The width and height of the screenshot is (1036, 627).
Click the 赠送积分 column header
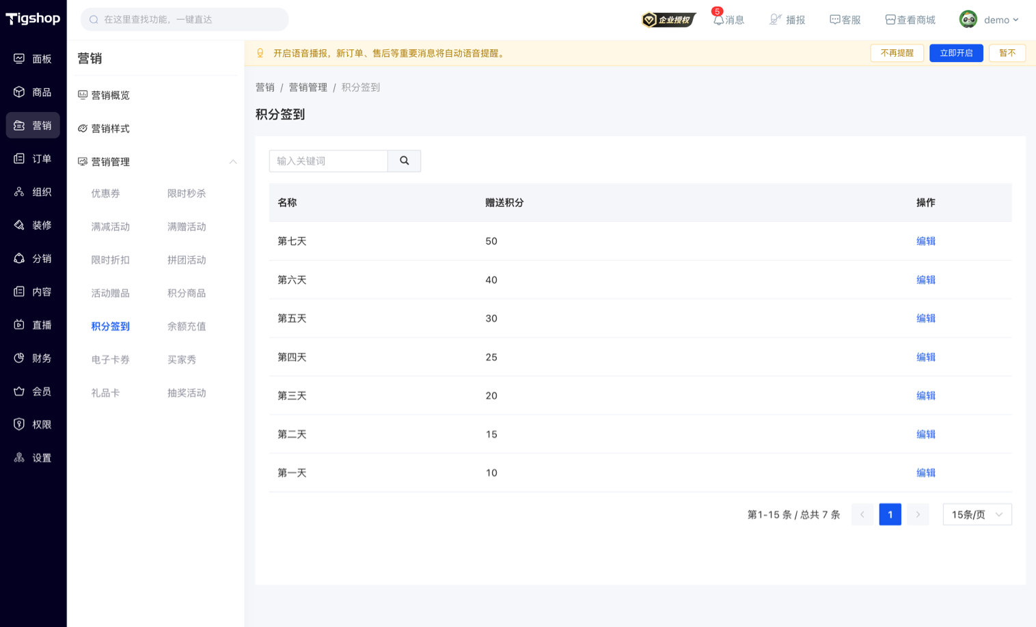tap(504, 203)
